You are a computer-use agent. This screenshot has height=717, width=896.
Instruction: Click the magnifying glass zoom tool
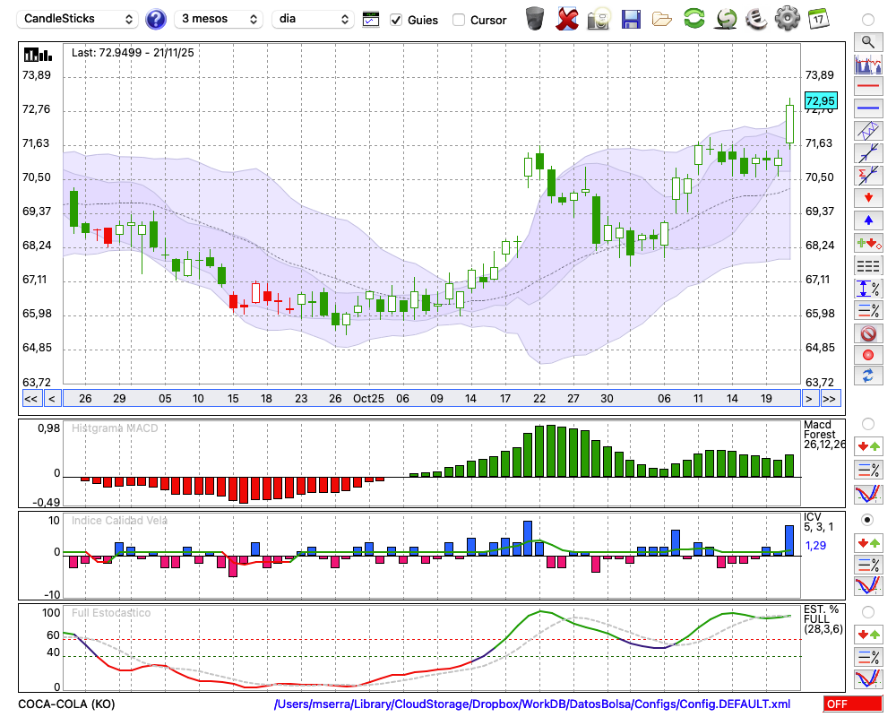click(867, 41)
